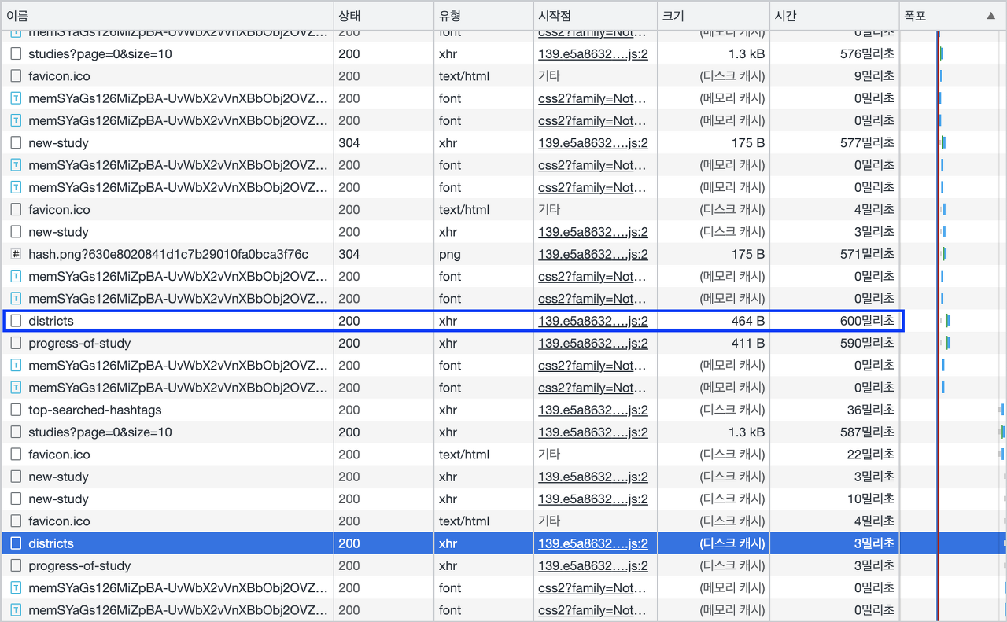Click the image file icon beside hash.png
The height and width of the screenshot is (622, 1007).
pos(16,255)
